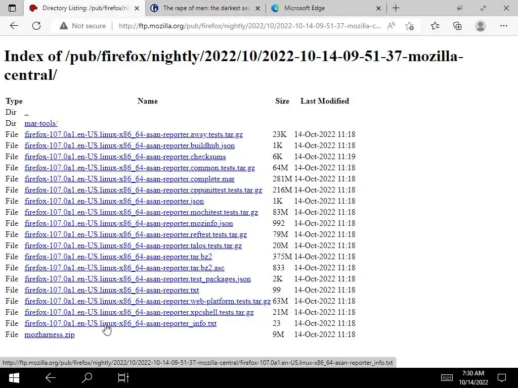The width and height of the screenshot is (518, 388).
Task: Open taskbar Search magnifier
Action: (x=87, y=378)
